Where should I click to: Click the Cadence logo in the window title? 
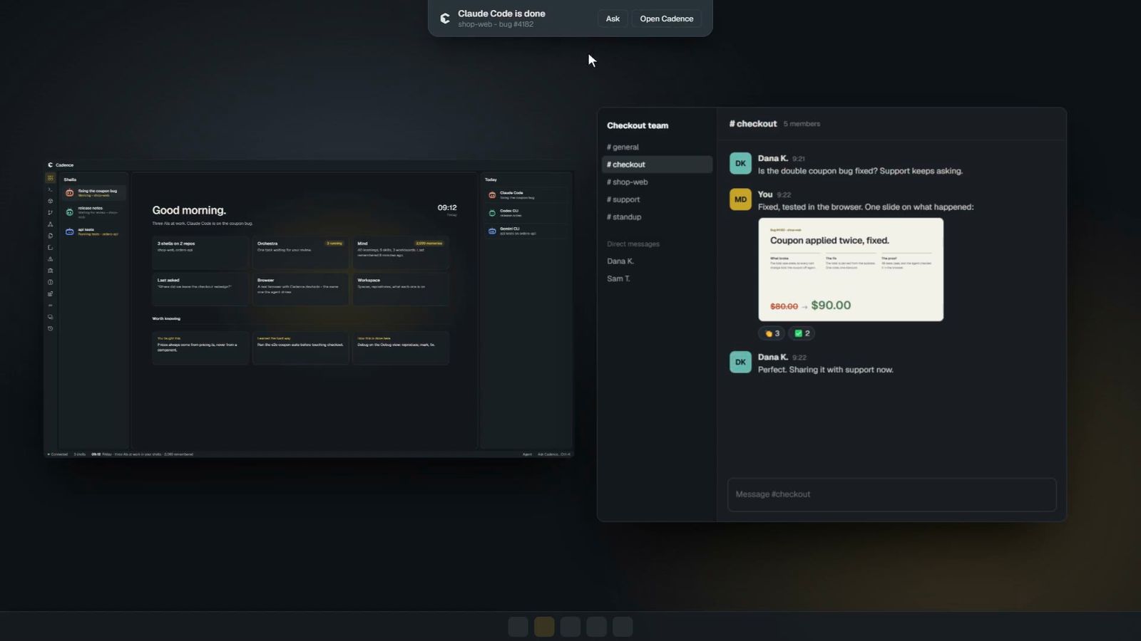click(x=51, y=165)
